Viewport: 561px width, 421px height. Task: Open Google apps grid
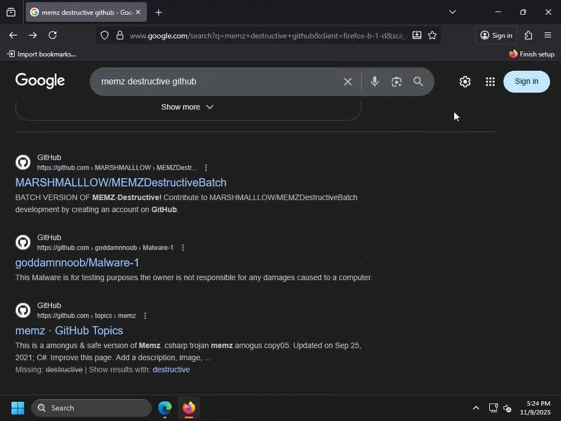pyautogui.click(x=490, y=82)
